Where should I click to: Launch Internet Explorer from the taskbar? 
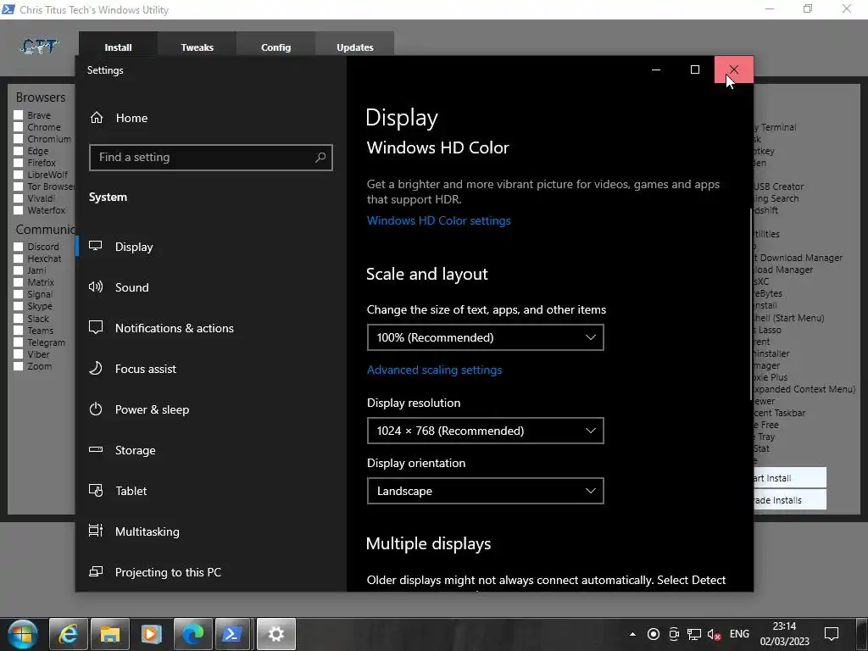(x=68, y=634)
